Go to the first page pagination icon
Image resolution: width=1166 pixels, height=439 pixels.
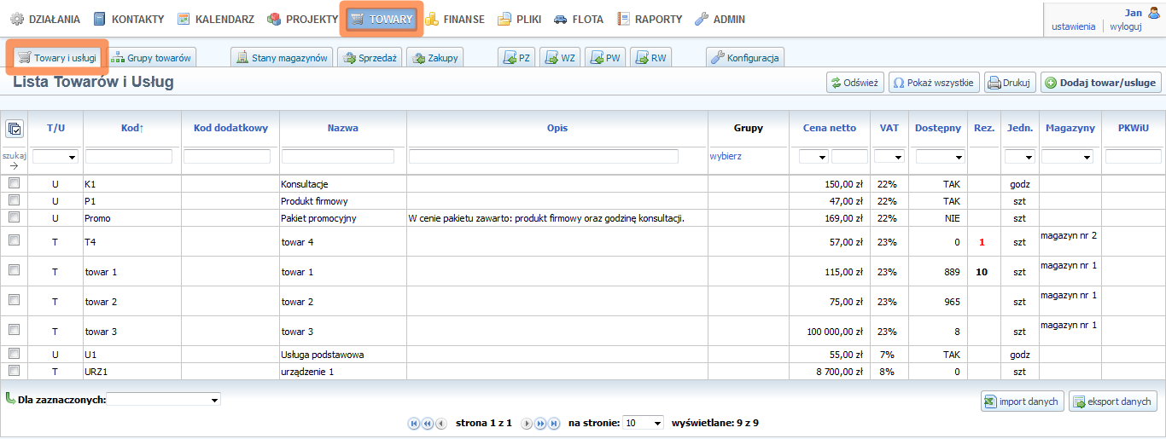click(x=415, y=424)
